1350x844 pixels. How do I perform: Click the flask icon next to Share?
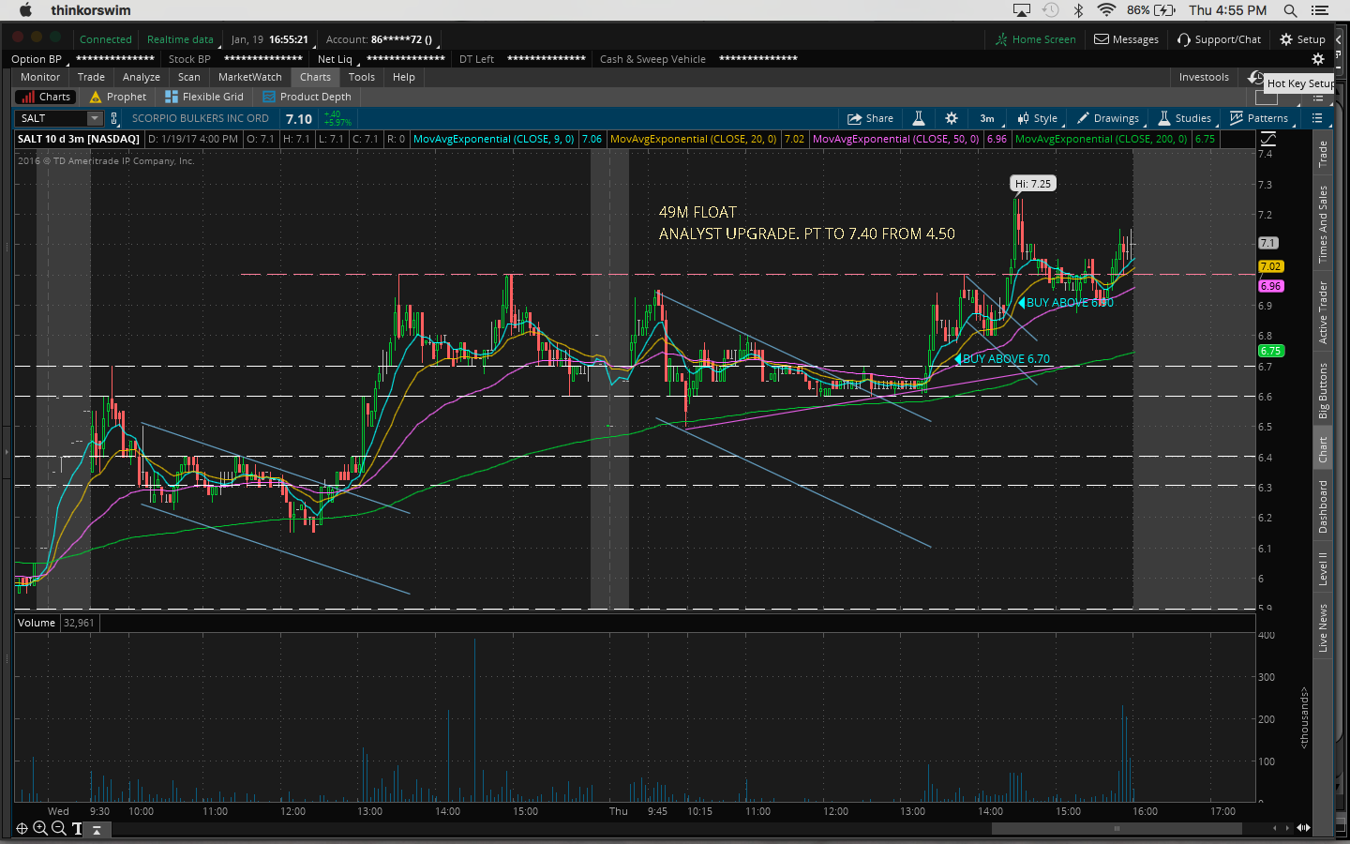(919, 118)
